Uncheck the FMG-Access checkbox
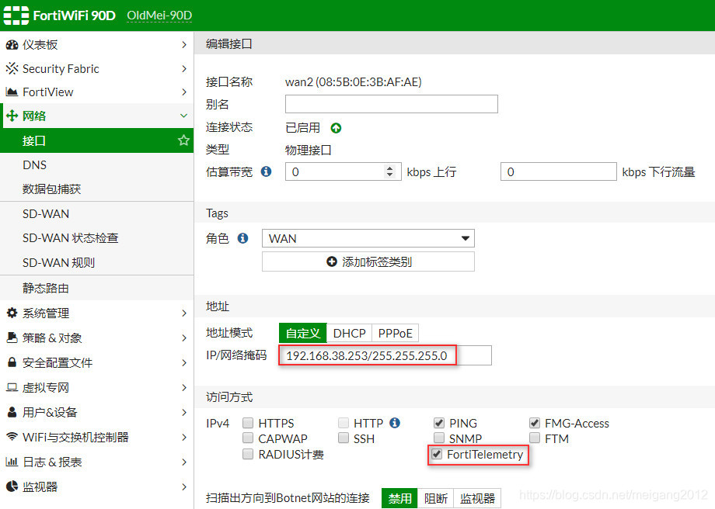715x509 pixels. (x=535, y=423)
